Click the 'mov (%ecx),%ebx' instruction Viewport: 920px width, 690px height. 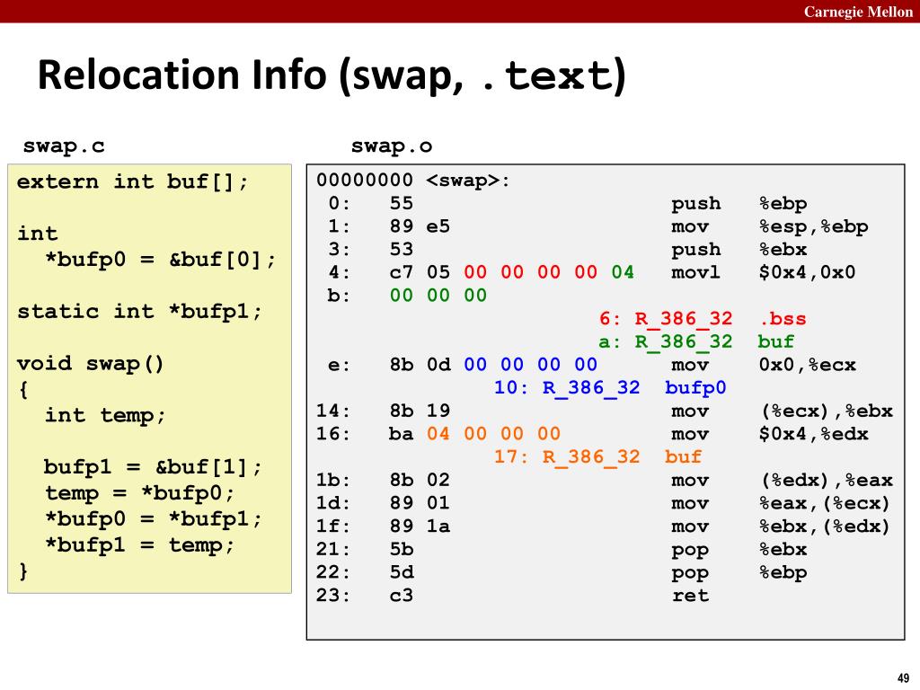[782, 411]
